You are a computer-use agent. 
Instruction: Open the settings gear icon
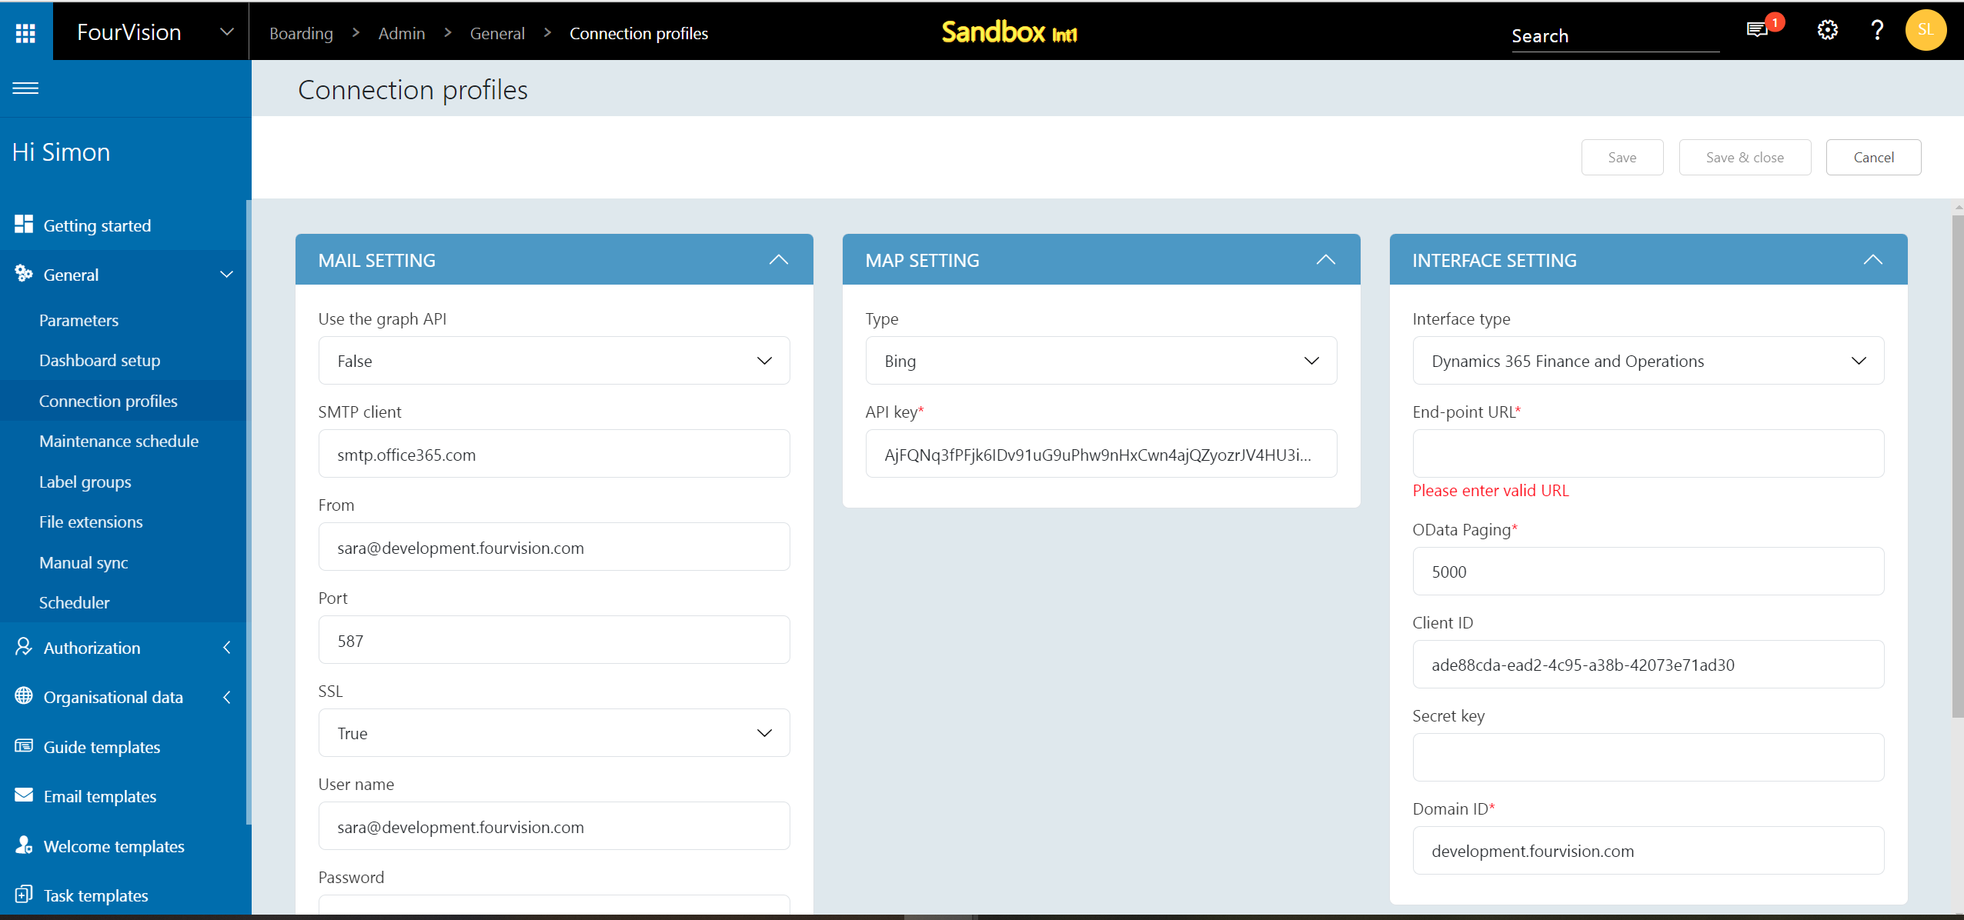coord(1828,31)
